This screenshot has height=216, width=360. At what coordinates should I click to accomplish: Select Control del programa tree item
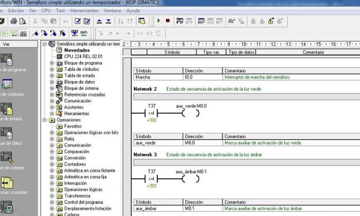tap(84, 202)
